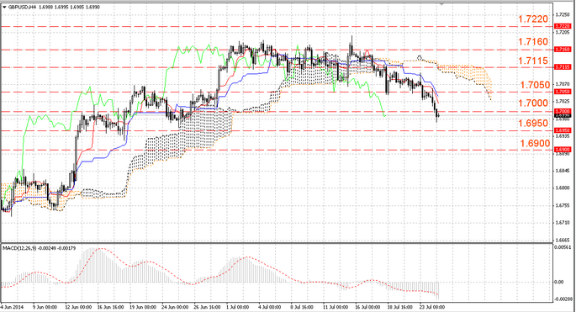Grab the gray chart shift triangle marker
This screenshot has height=312, width=576.
[x=442, y=4]
